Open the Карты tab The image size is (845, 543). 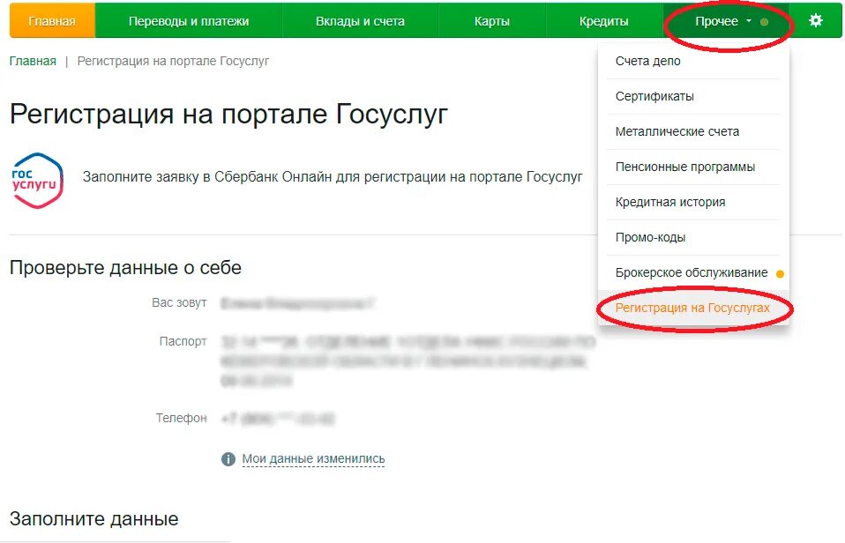pos(492,21)
